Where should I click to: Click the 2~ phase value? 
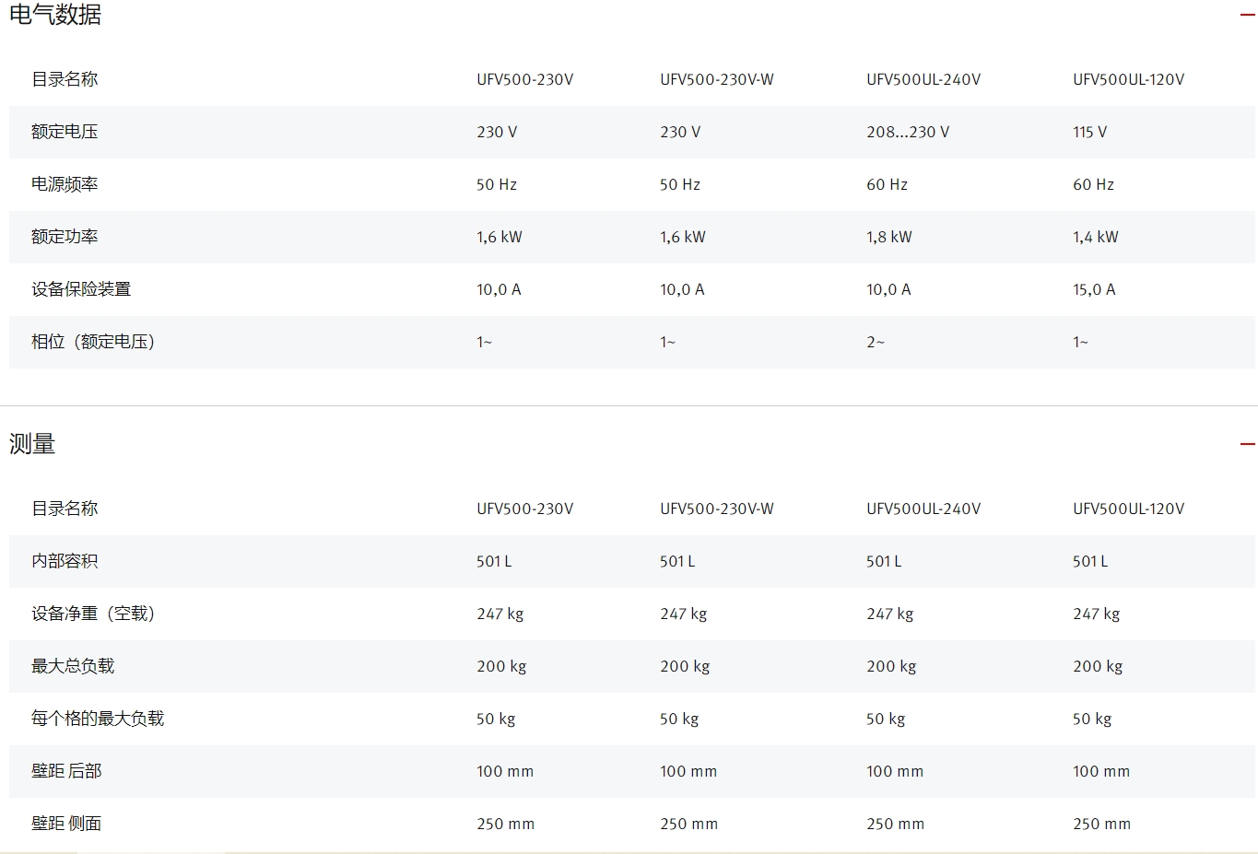tap(875, 342)
